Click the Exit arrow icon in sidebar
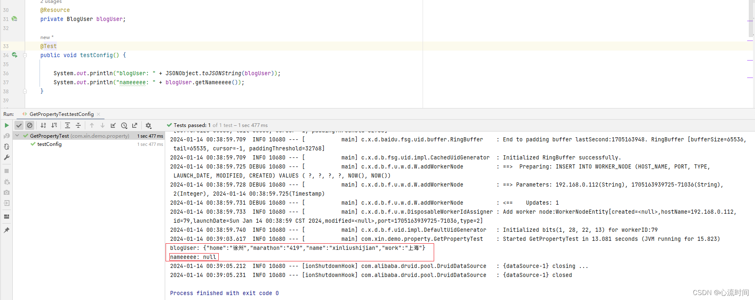 [x=7, y=203]
